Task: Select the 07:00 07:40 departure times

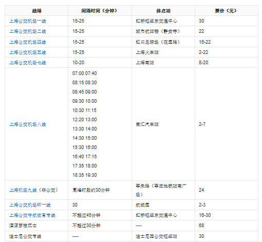Action: 85,73
